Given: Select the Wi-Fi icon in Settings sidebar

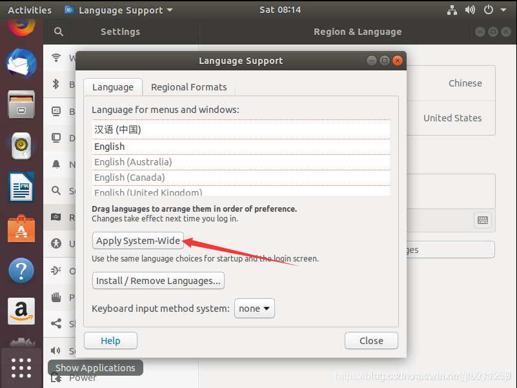Looking at the screenshot, I should click(56, 57).
